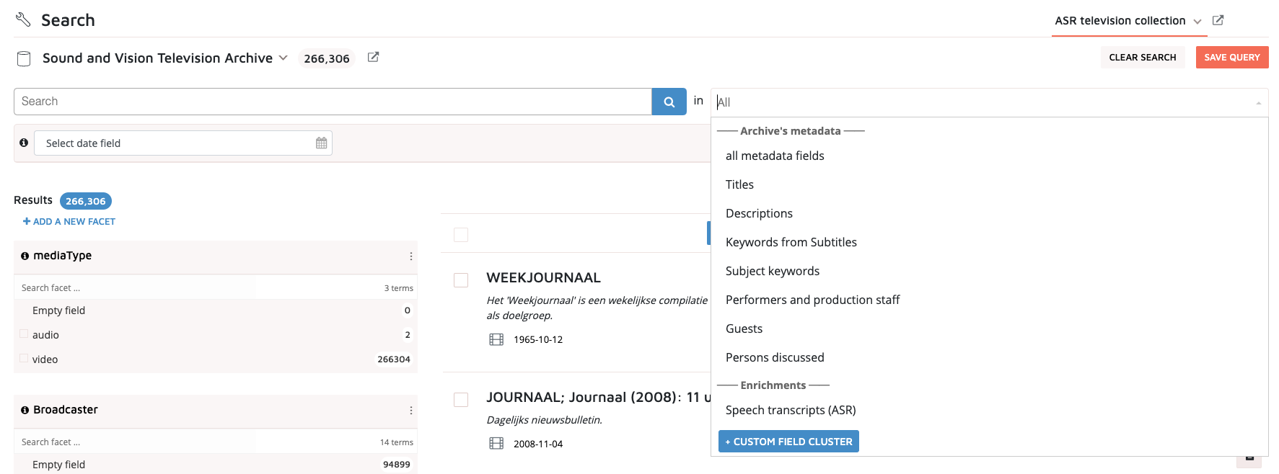The image size is (1279, 474).
Task: Open the mediaType facet three-dot menu
Action: (x=410, y=256)
